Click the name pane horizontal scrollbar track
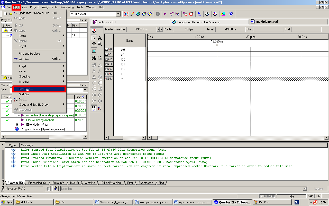The width and height of the screenshot is (329, 206). (125, 138)
